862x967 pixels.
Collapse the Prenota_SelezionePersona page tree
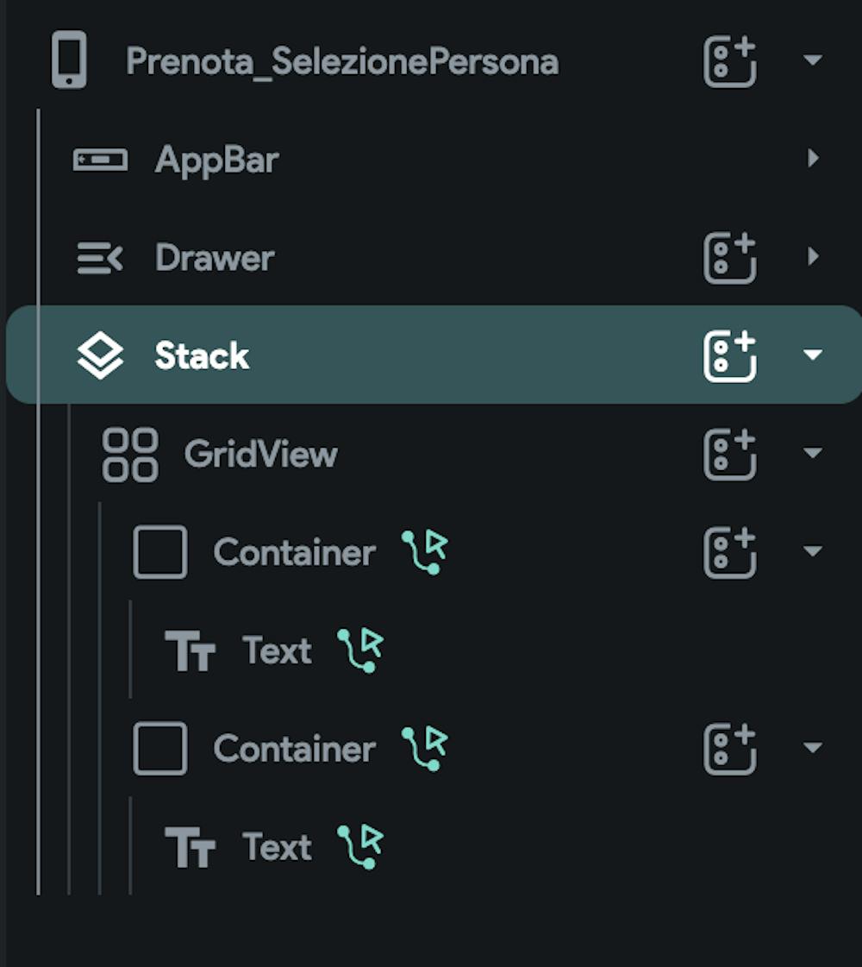click(812, 60)
